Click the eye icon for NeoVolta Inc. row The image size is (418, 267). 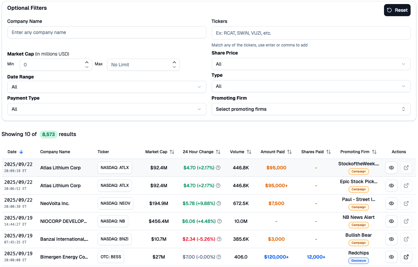[391, 203]
